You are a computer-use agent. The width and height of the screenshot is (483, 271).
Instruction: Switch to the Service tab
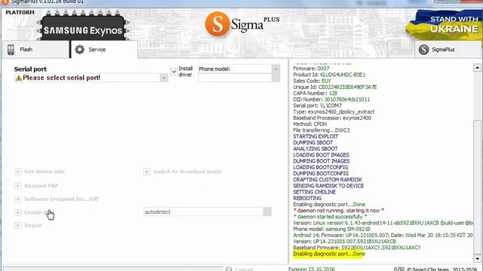pyautogui.click(x=104, y=50)
